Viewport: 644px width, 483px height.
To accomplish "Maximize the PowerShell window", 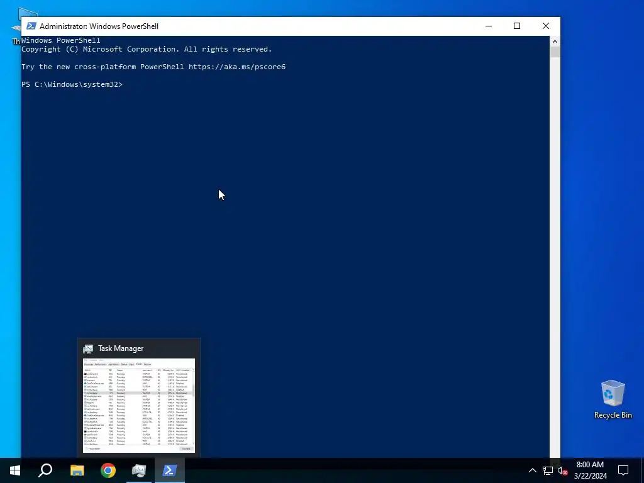I will pos(517,26).
